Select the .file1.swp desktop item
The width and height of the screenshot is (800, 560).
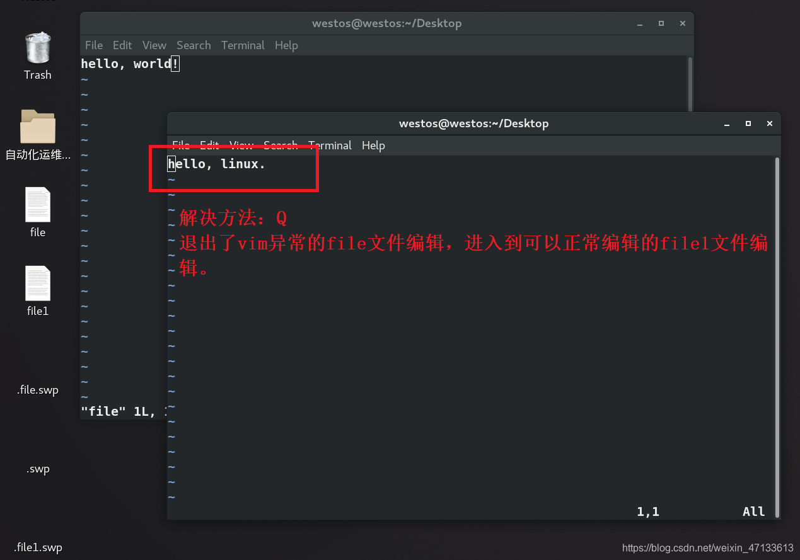38,547
